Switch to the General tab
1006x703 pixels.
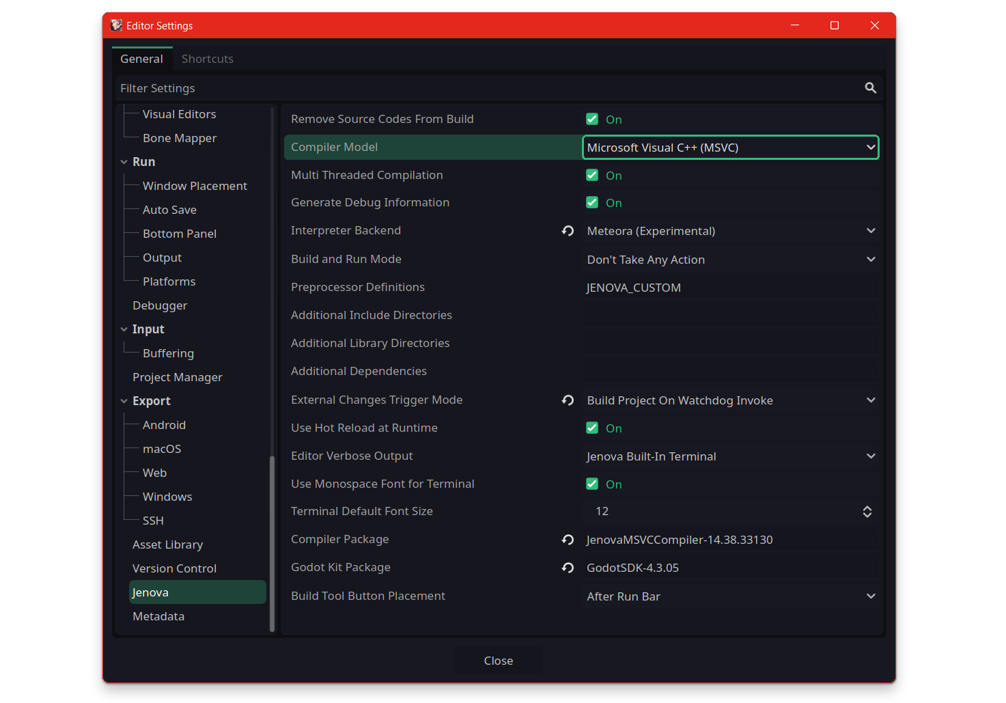142,59
